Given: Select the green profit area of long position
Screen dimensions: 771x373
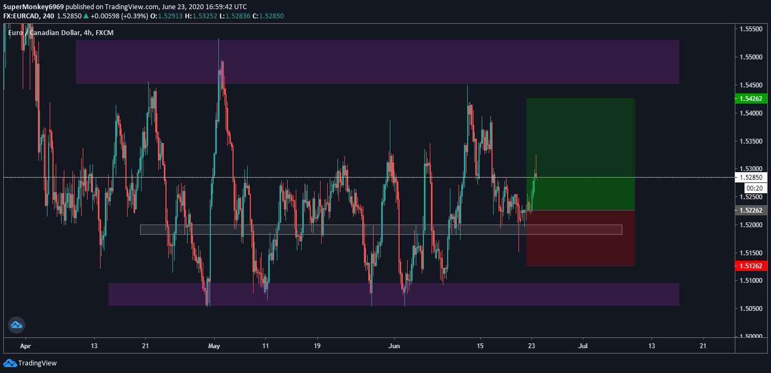Looking at the screenshot, I should [580, 154].
